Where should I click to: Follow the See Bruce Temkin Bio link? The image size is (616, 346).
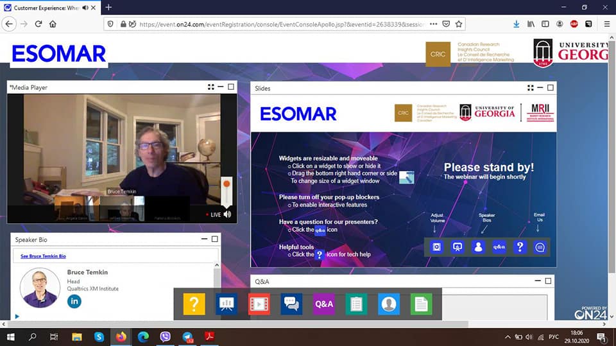pyautogui.click(x=43, y=256)
